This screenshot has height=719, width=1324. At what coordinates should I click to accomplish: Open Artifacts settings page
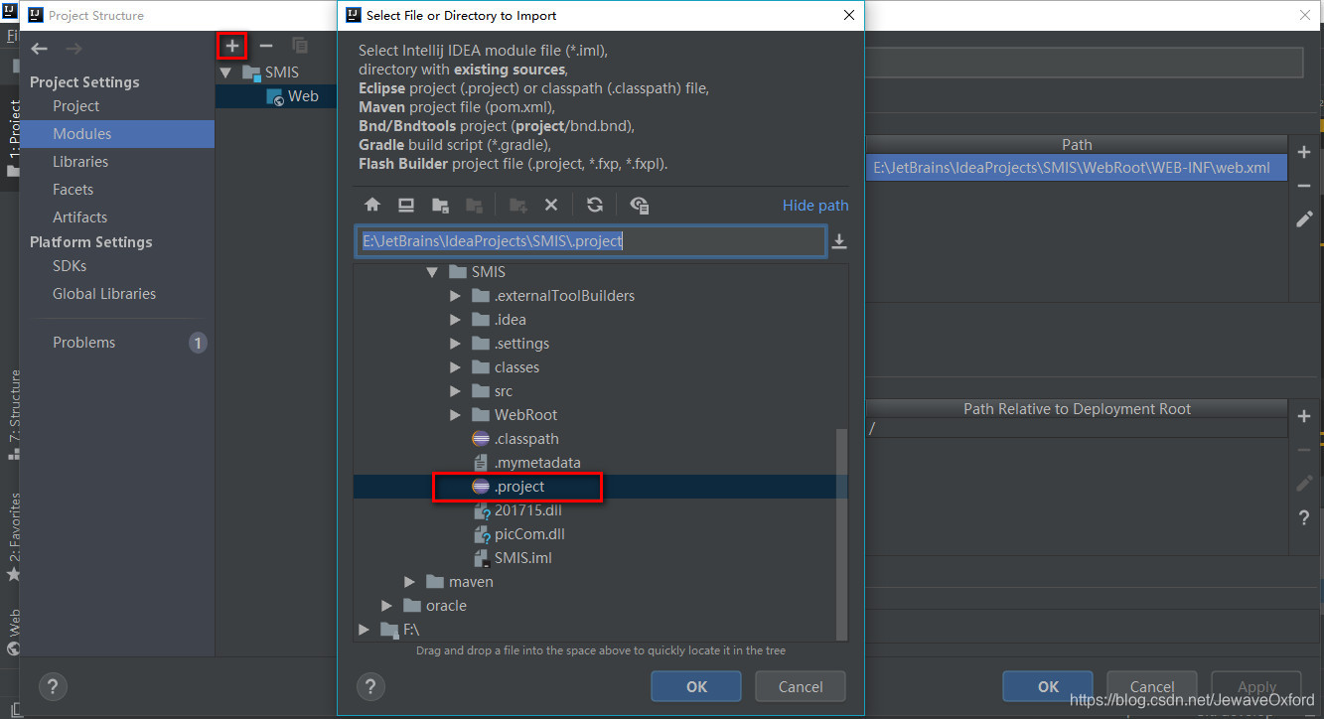[x=79, y=217]
